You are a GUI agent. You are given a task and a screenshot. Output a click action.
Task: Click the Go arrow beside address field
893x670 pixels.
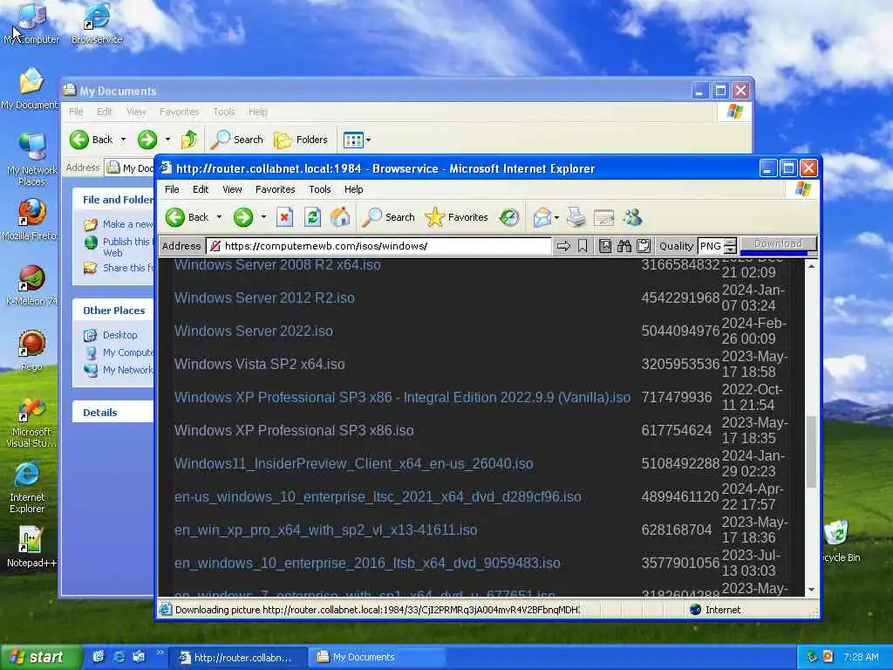point(563,246)
